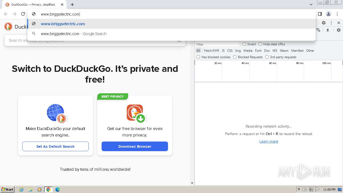Open the Learn more link

pos(269,141)
